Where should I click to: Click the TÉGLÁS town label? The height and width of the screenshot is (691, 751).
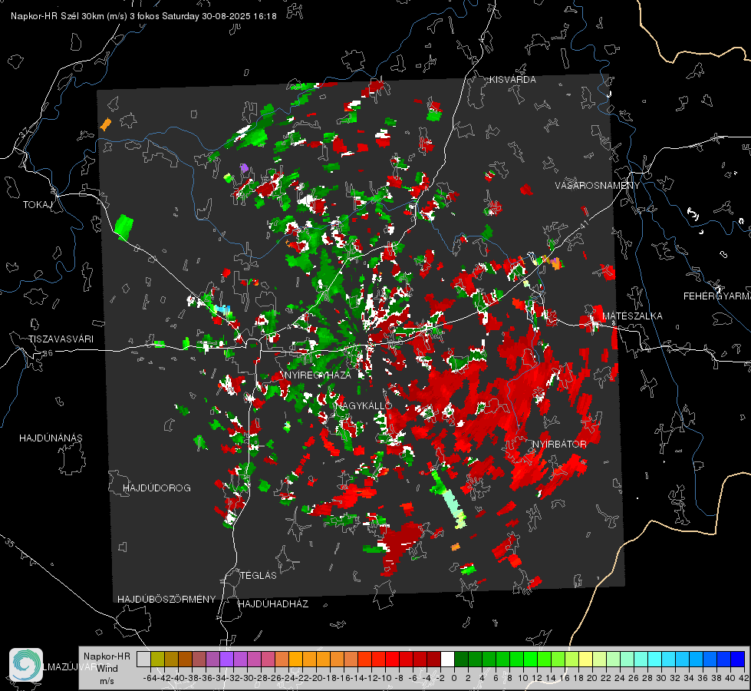pos(259,575)
